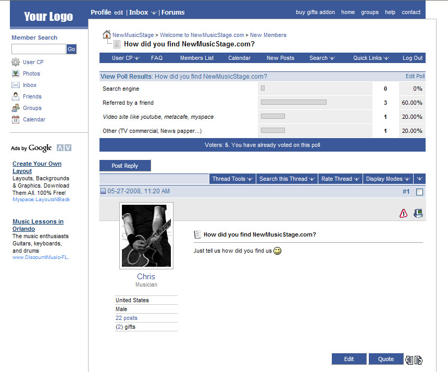Open the Search this Thread dropdown

(x=287, y=179)
